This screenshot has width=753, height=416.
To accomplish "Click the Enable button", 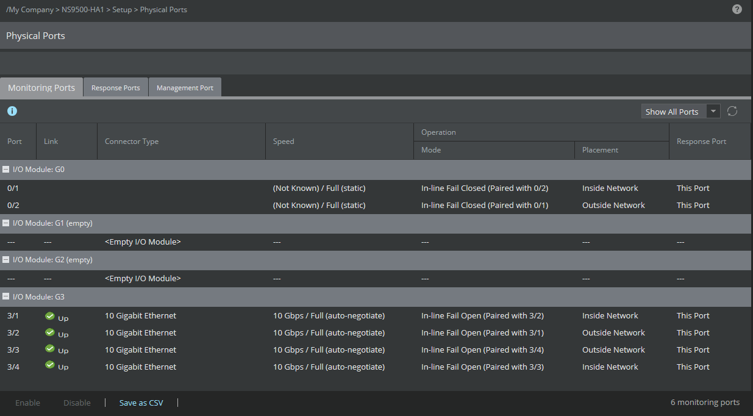I will (27, 403).
